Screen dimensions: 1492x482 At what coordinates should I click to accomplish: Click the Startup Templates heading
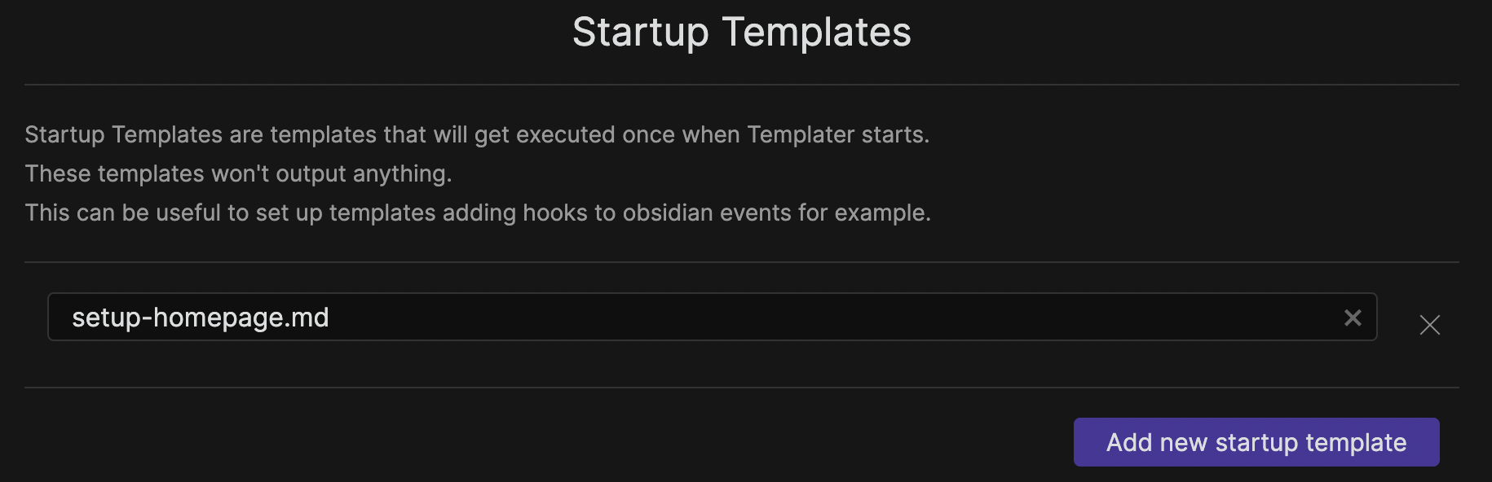tap(742, 32)
